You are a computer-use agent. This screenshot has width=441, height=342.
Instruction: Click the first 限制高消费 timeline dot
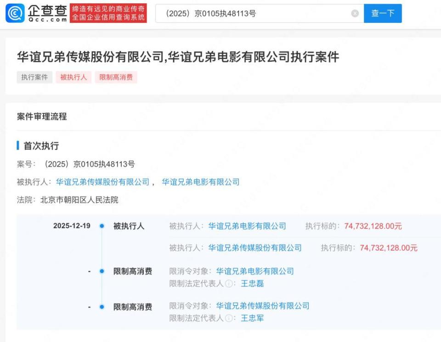[102, 271]
